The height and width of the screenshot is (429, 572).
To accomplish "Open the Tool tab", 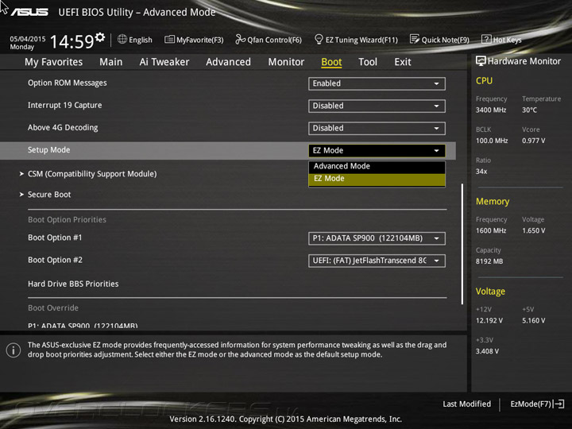I will click(368, 62).
